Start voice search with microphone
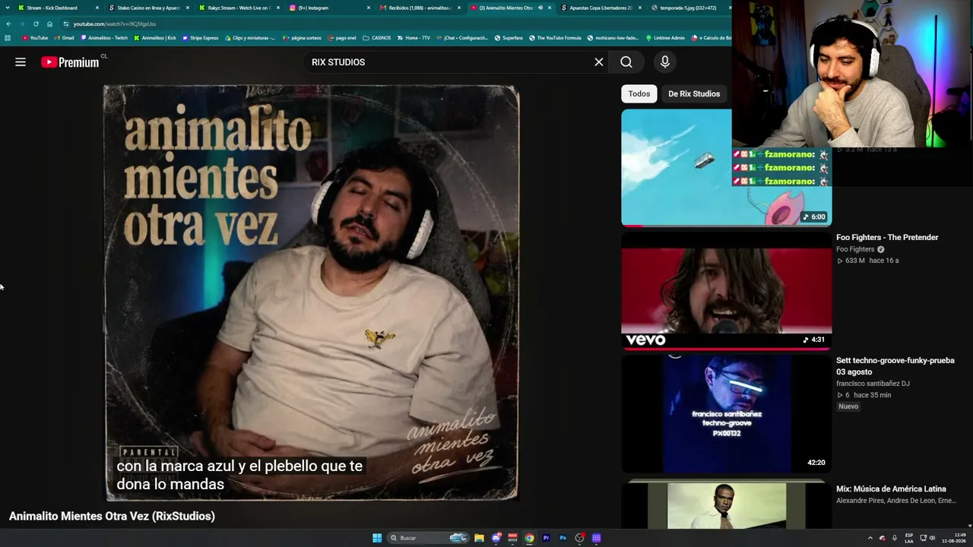 coord(665,62)
